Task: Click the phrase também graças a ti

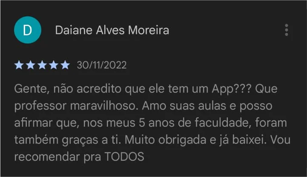Action: pos(66,140)
